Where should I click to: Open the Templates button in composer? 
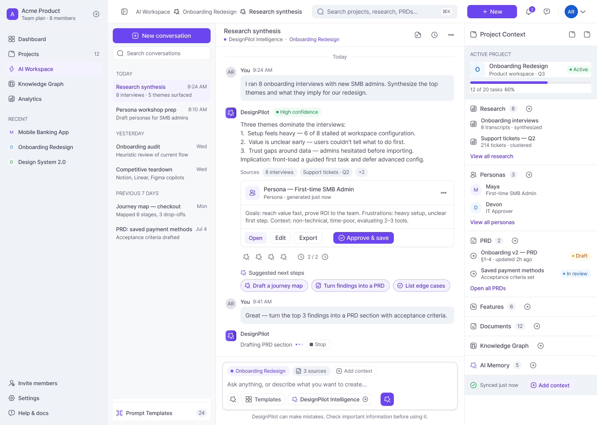pos(263,399)
